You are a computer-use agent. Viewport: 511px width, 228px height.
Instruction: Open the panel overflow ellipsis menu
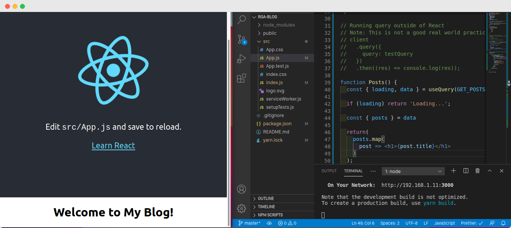[x=373, y=171]
